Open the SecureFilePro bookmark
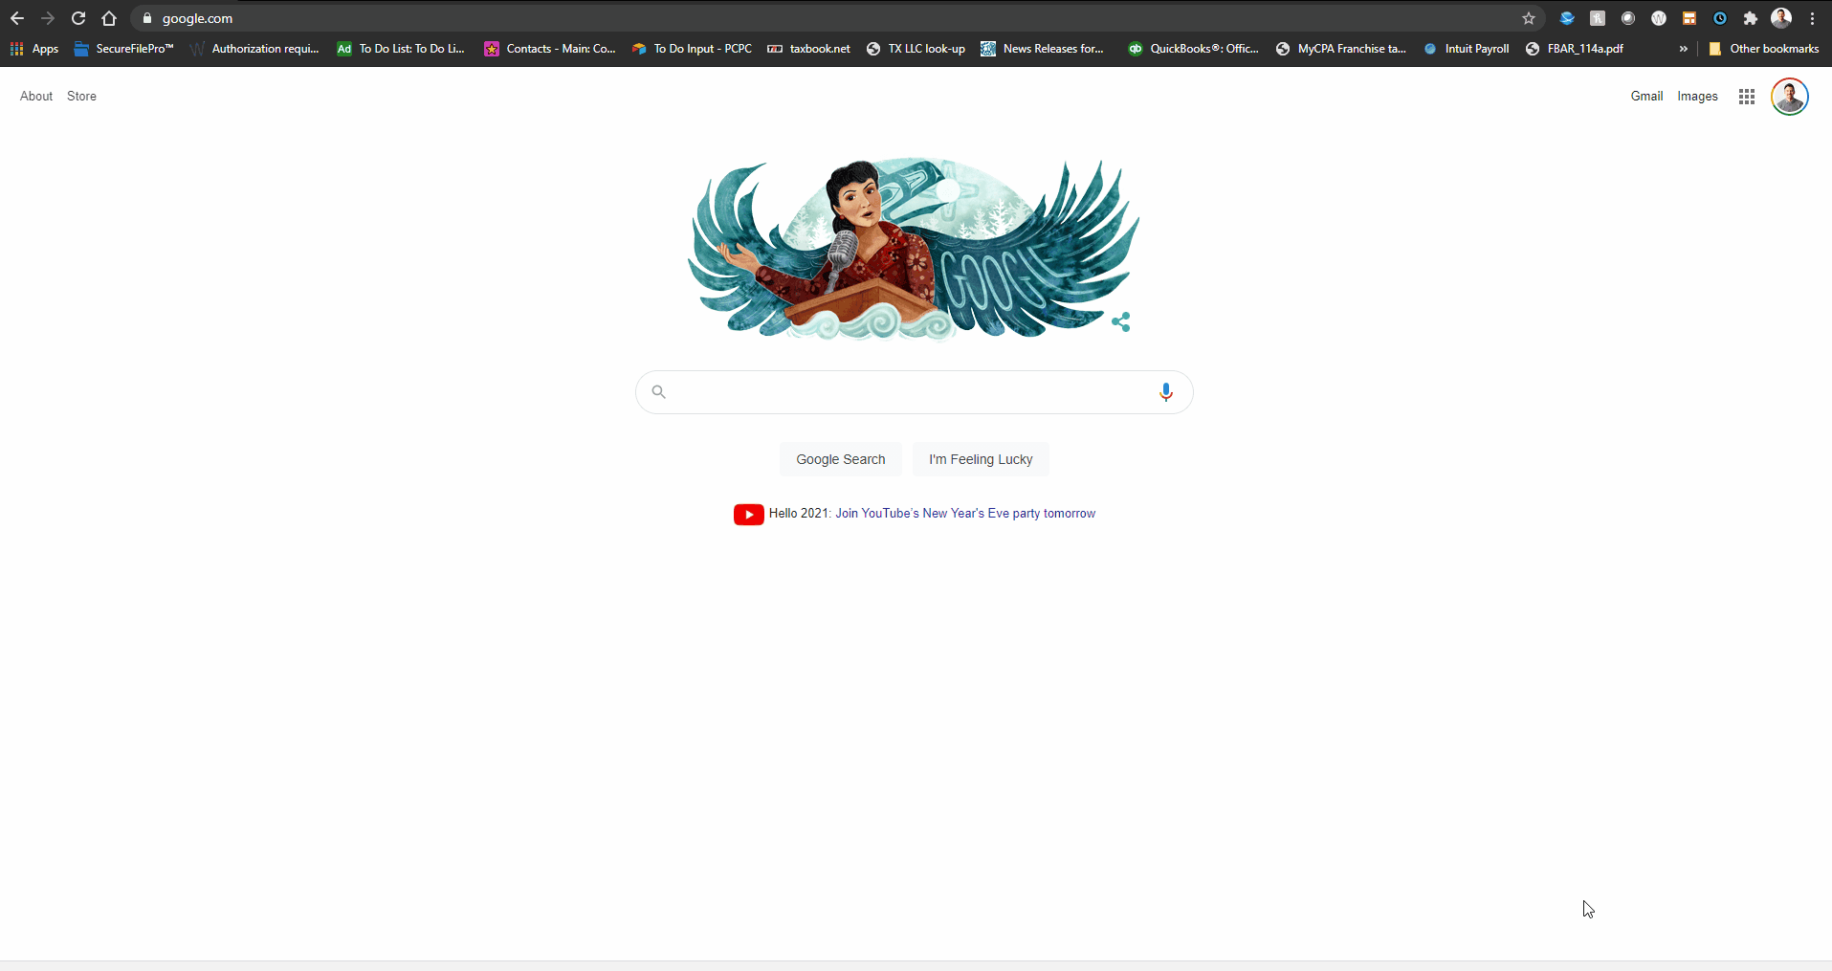This screenshot has height=971, width=1832. (x=123, y=49)
